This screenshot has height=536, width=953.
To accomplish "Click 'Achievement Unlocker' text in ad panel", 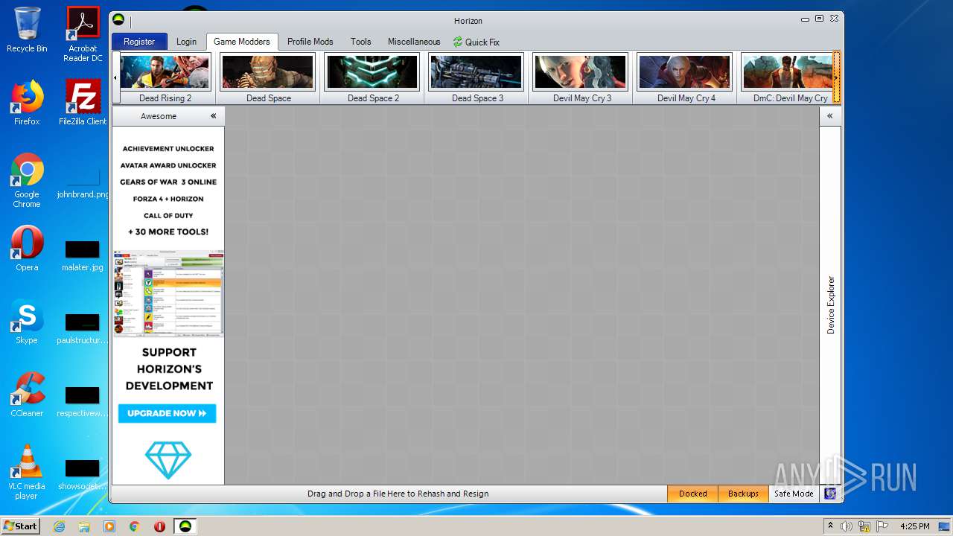I will click(168, 149).
